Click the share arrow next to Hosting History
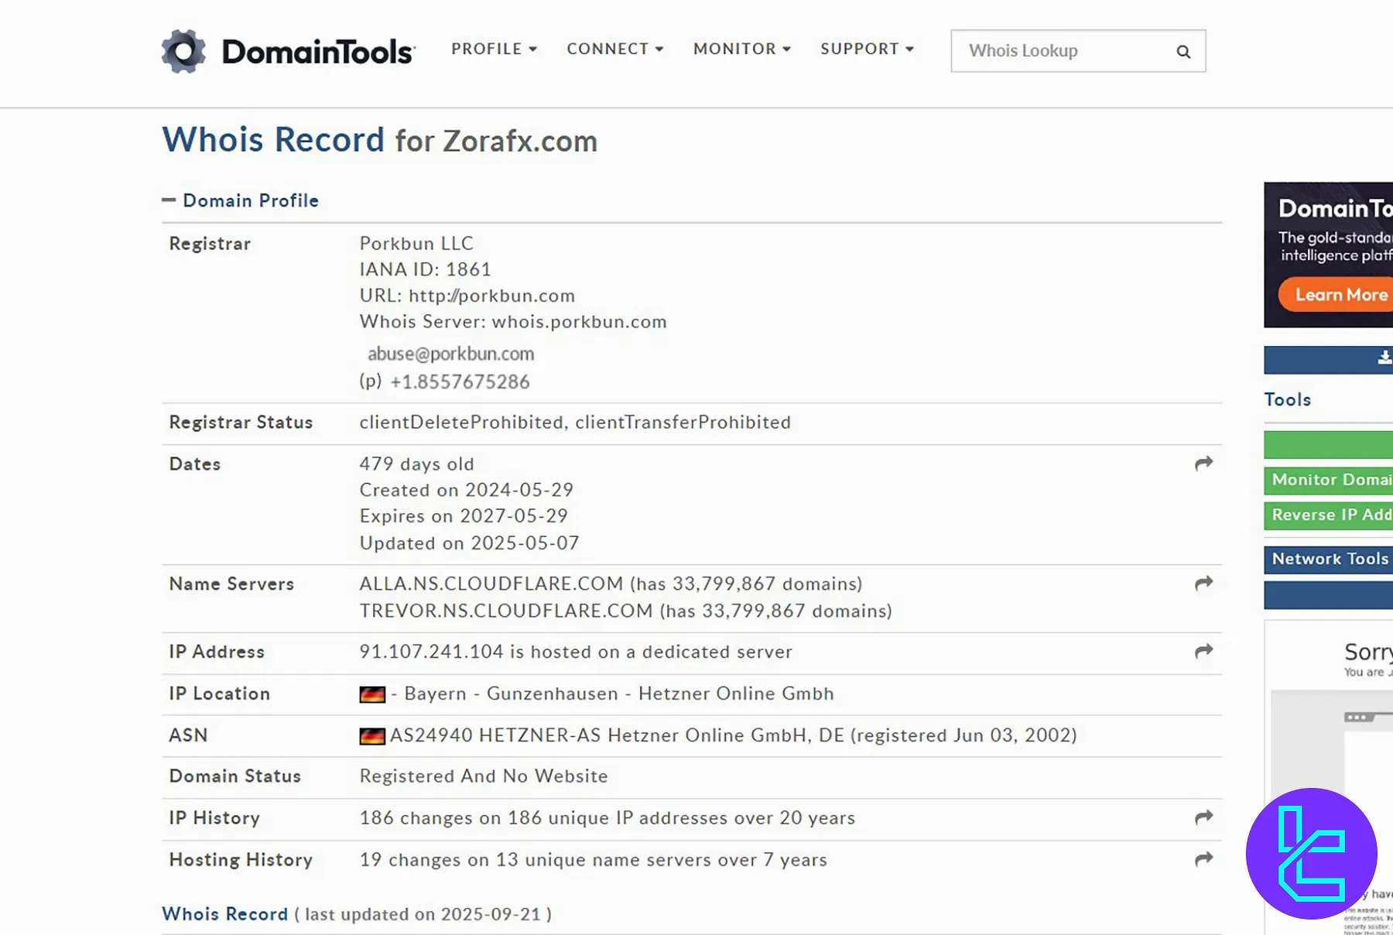This screenshot has height=935, width=1393. 1203,859
